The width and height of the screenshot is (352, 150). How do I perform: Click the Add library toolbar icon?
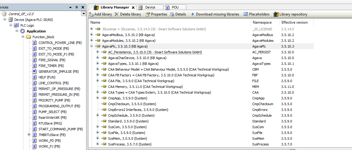(x=91, y=14)
